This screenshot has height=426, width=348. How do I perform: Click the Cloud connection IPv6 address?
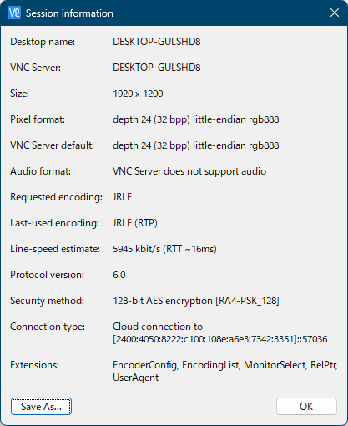click(220, 339)
